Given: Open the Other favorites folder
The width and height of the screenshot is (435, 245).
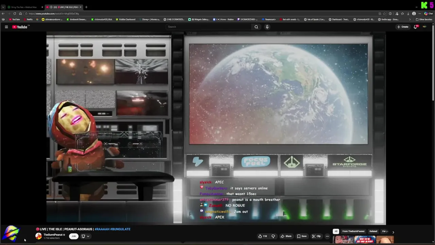Looking at the screenshot, I should coord(424,19).
